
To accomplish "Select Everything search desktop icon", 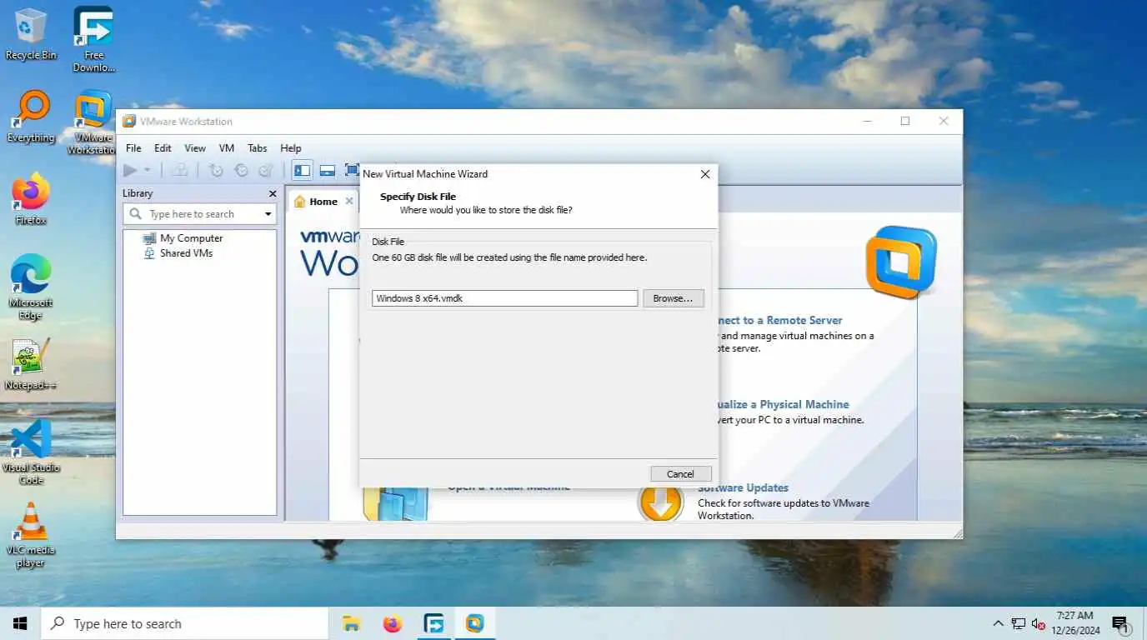I will [31, 117].
